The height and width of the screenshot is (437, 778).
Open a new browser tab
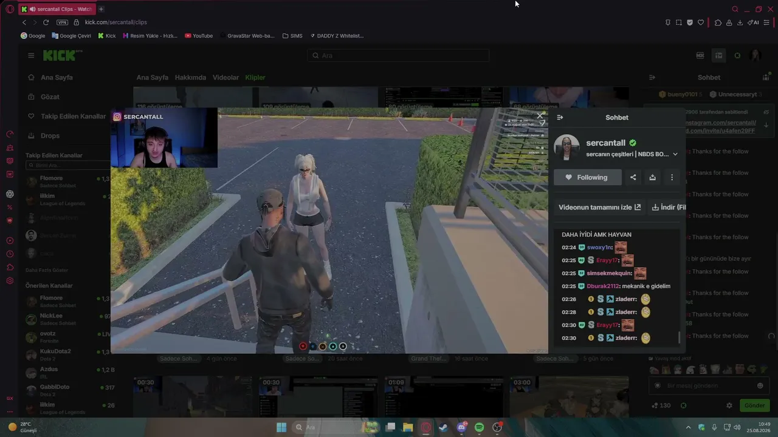click(x=101, y=9)
